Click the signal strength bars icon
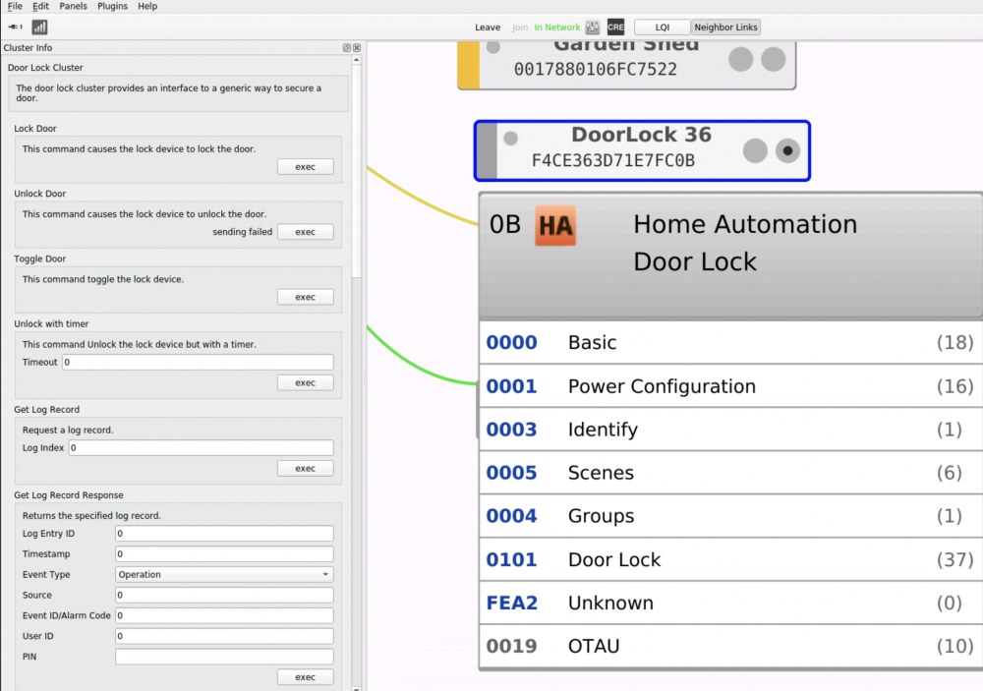983x691 pixels. click(x=39, y=28)
